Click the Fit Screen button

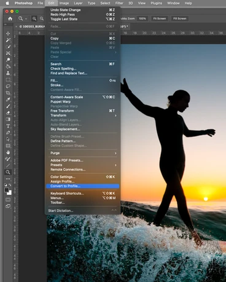pos(160,18)
